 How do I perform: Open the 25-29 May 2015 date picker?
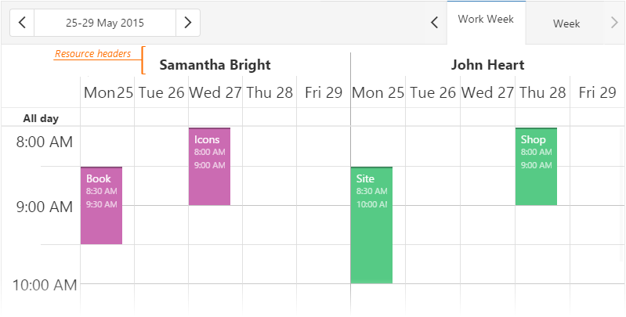click(x=105, y=23)
